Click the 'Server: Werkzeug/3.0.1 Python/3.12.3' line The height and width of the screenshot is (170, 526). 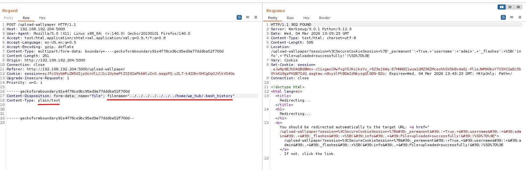(x=311, y=29)
